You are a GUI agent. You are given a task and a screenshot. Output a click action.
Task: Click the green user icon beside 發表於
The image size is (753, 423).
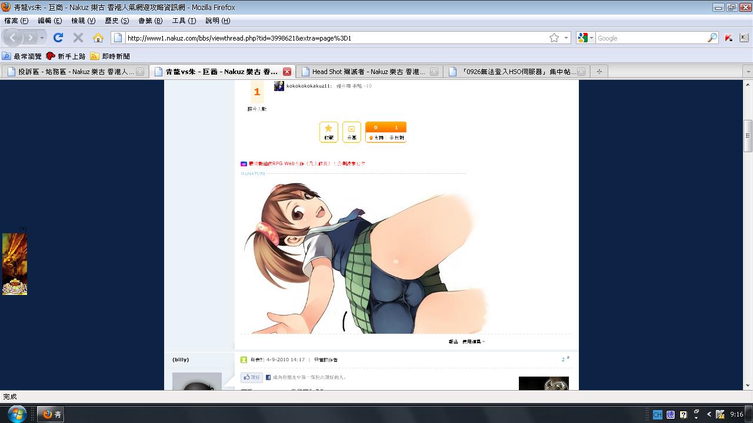pyautogui.click(x=244, y=360)
